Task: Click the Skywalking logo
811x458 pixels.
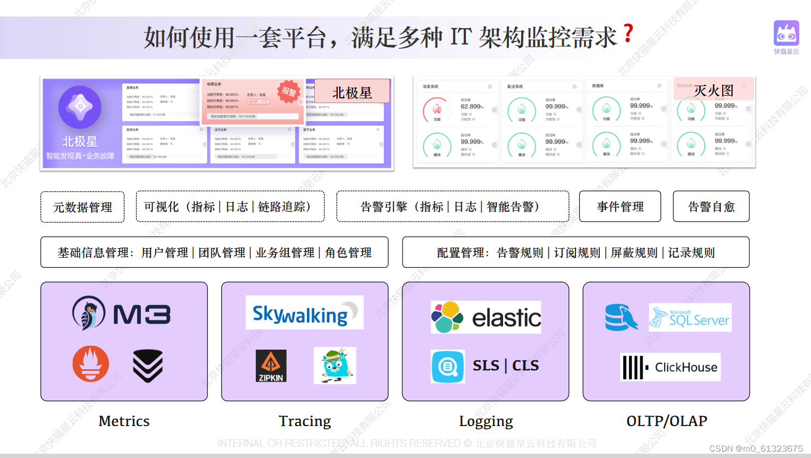Action: click(305, 313)
